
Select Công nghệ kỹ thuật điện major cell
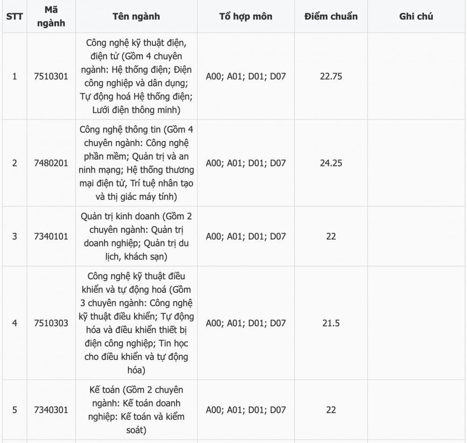(136, 76)
